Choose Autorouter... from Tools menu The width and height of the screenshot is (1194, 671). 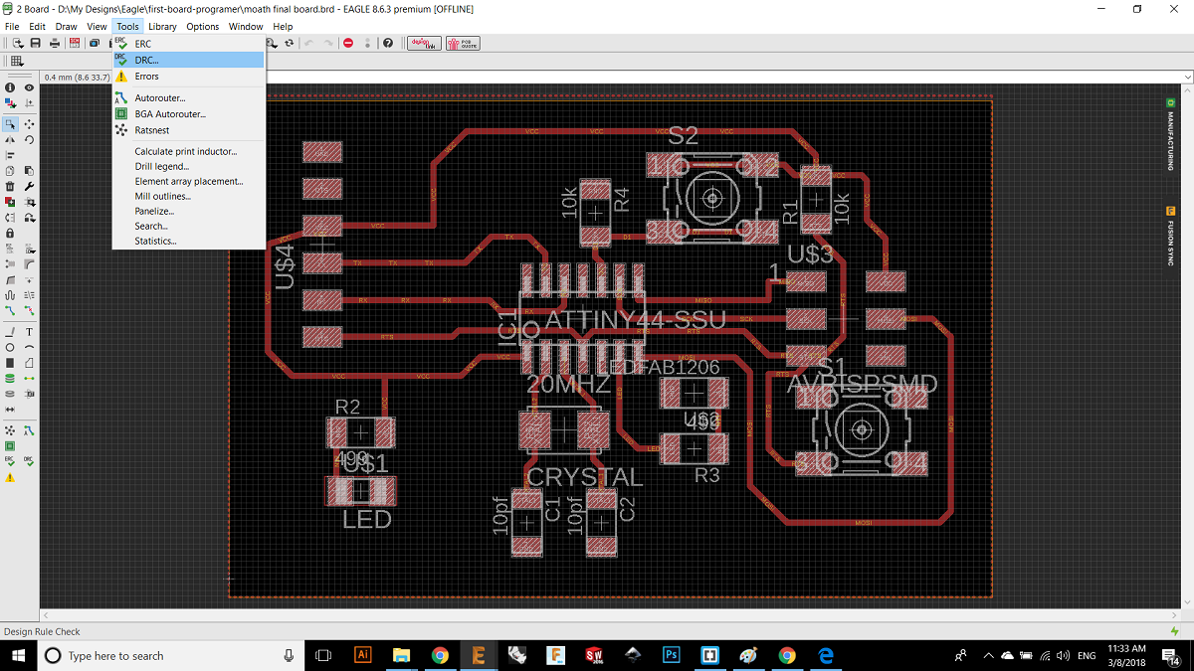(x=189, y=98)
